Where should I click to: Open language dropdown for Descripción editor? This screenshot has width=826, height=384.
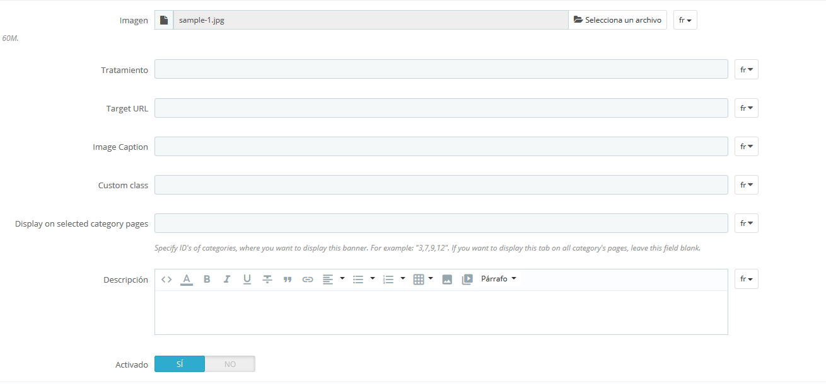point(747,279)
